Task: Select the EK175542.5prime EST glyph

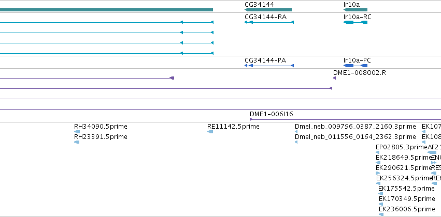Action: coord(380,194)
